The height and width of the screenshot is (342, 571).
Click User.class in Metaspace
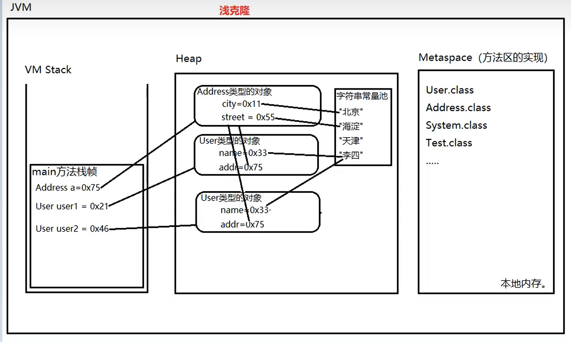point(450,90)
